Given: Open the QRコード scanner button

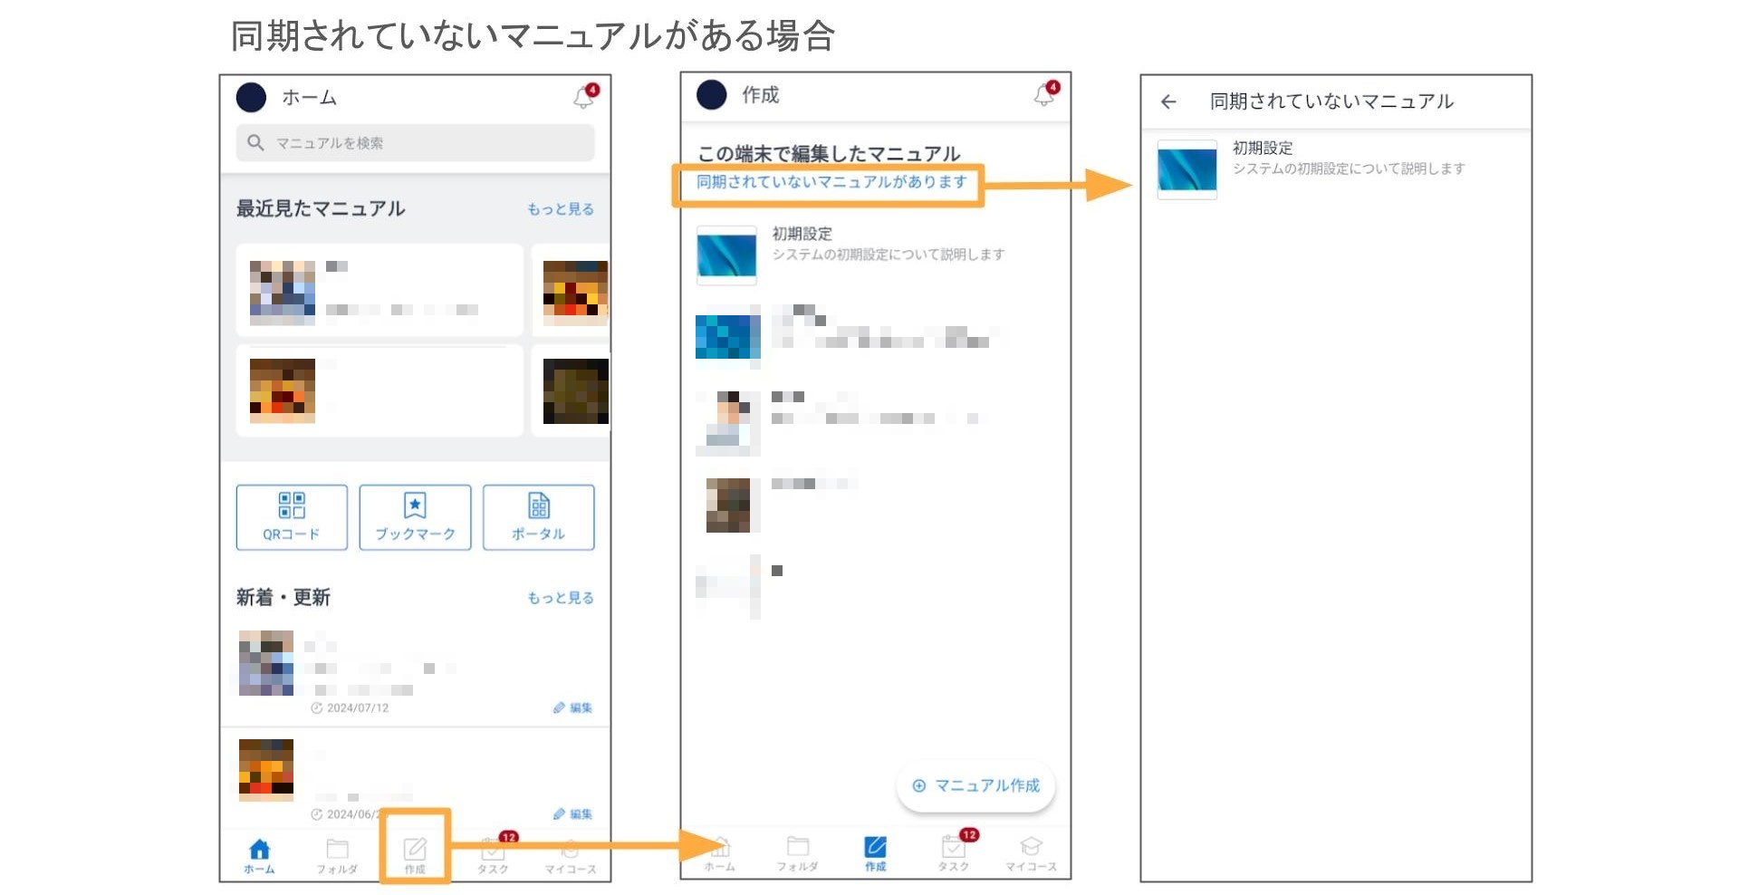Looking at the screenshot, I should tap(292, 517).
